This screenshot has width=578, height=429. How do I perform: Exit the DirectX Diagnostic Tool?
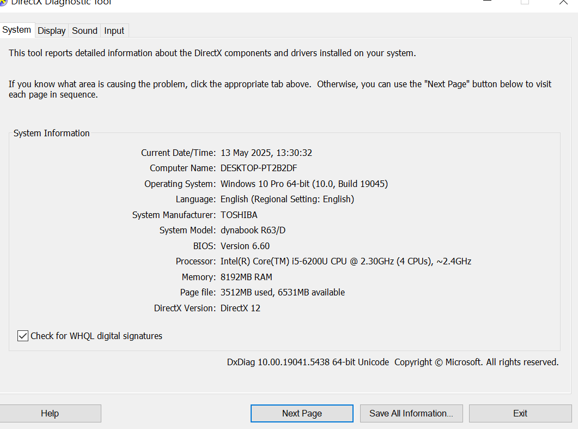(520, 413)
